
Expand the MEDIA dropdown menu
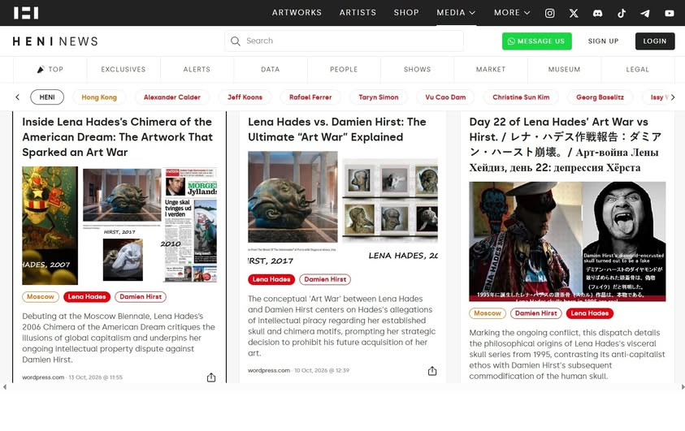456,13
